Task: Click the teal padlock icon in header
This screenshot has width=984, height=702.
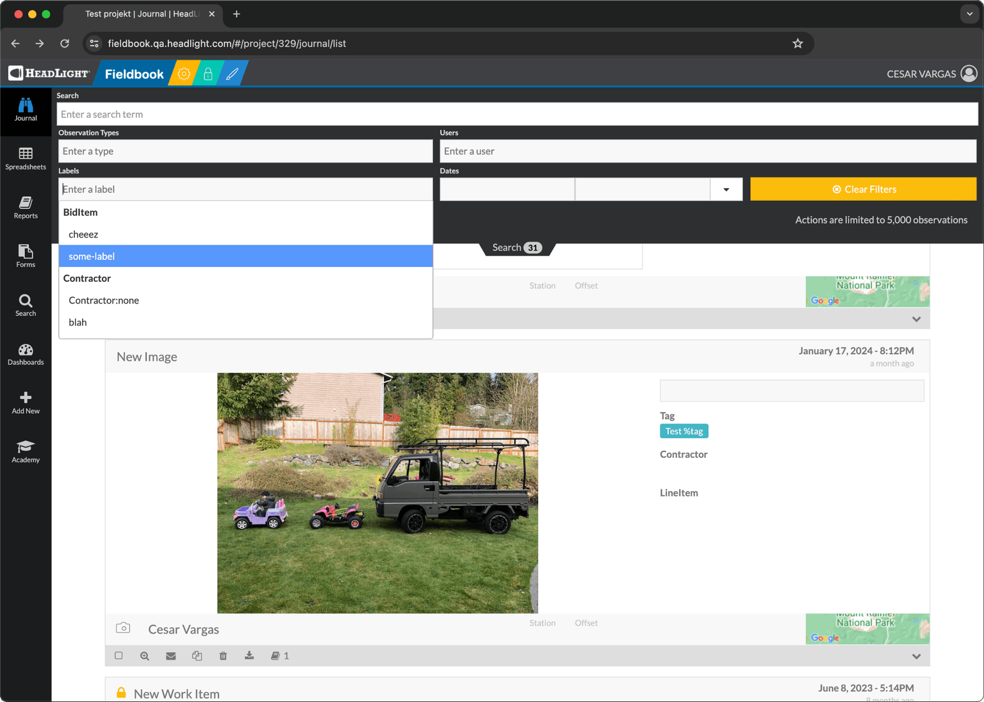Action: tap(208, 74)
